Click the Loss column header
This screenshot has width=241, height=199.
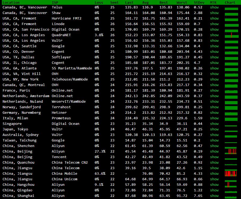pyautogui.click(x=99, y=2)
